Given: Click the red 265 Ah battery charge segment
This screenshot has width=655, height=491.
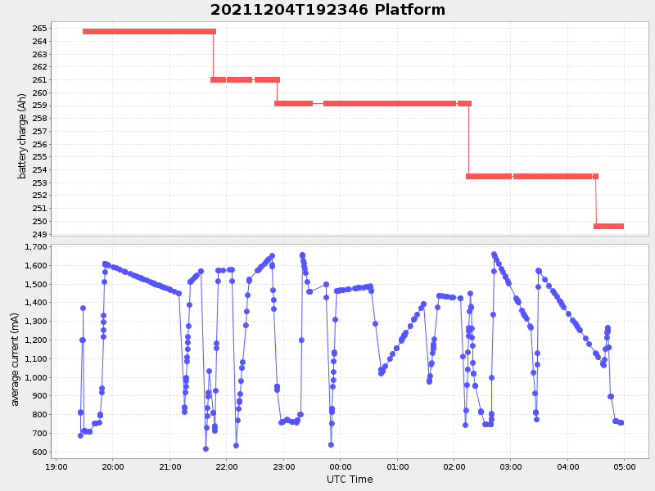Looking at the screenshot, I should coord(149,31).
